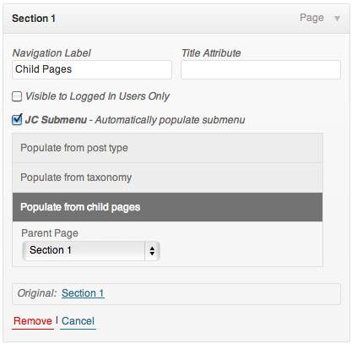This screenshot has height=344, width=352.
Task: Click the Title Attribute caption
Action: 211,53
